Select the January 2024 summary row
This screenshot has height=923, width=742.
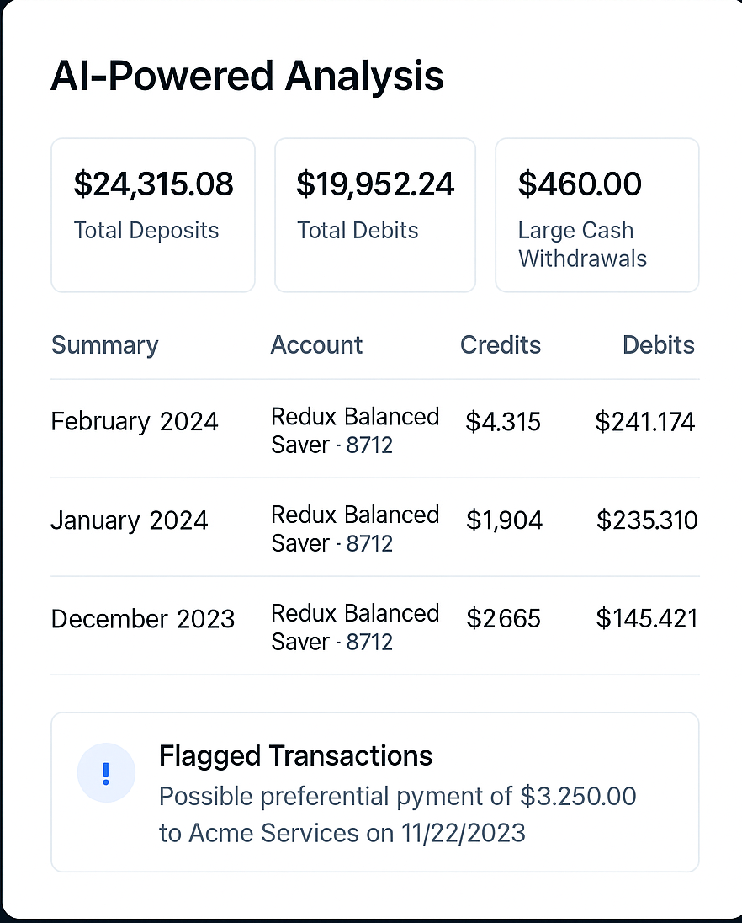tap(130, 520)
